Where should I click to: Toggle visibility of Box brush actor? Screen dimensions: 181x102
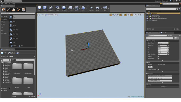point(147,14)
